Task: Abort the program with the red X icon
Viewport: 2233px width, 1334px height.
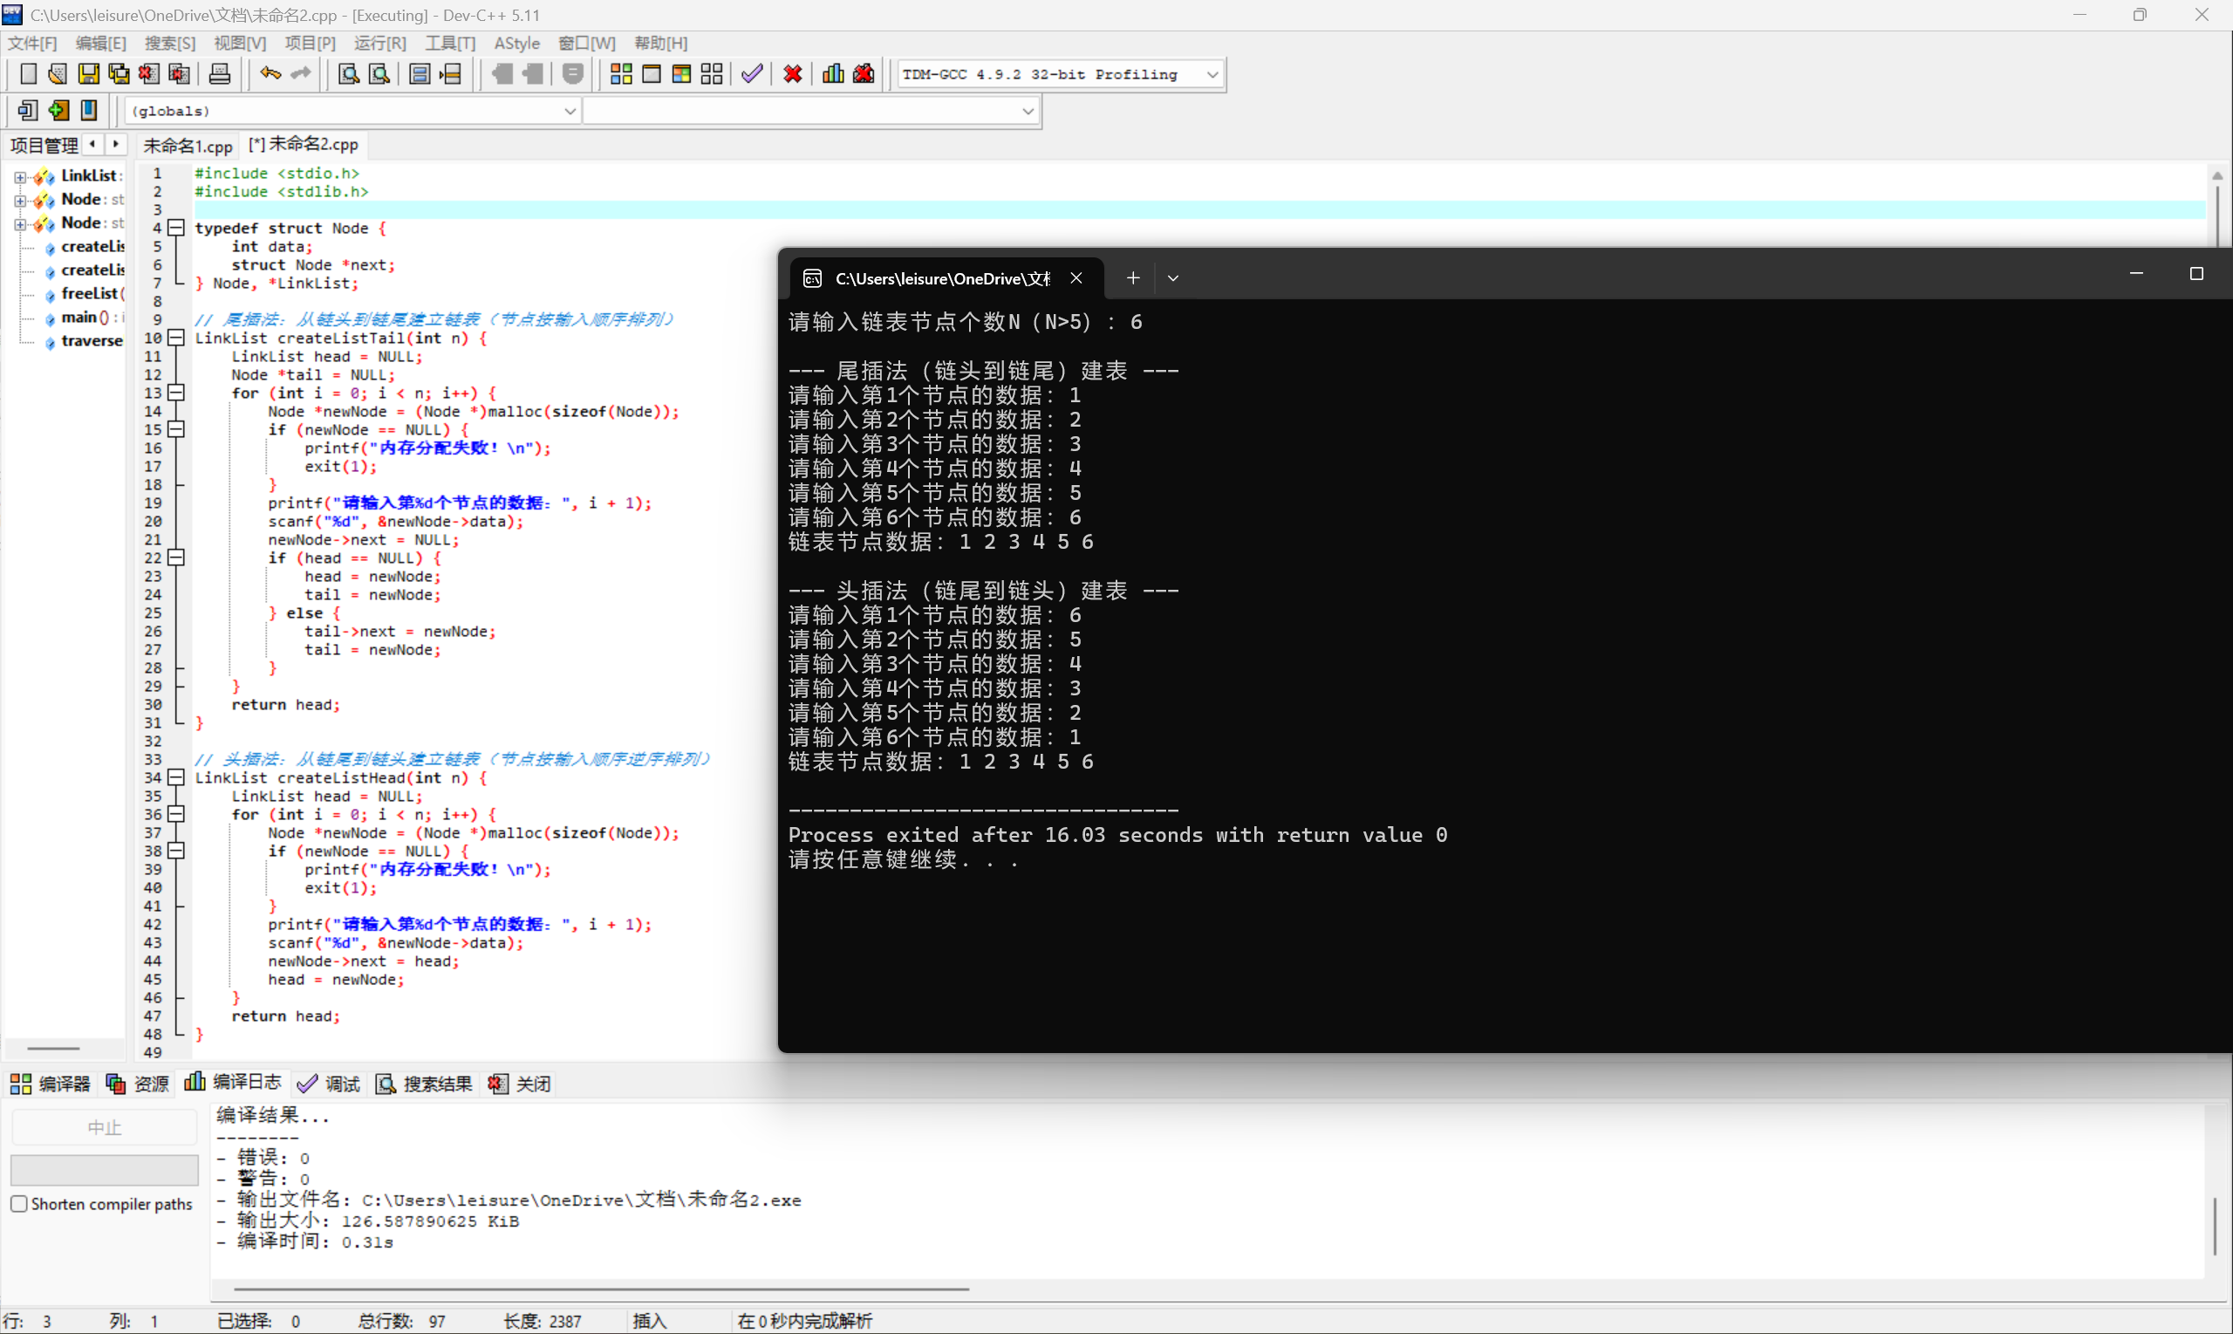Action: [x=792, y=73]
